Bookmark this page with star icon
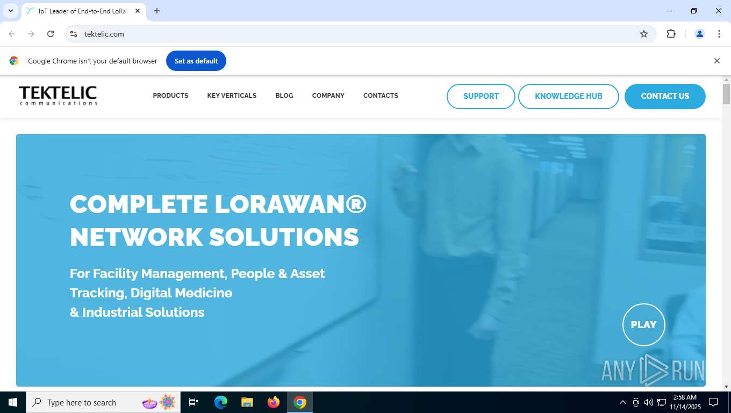Screen dimensions: 731x413 pyautogui.click(x=644, y=34)
